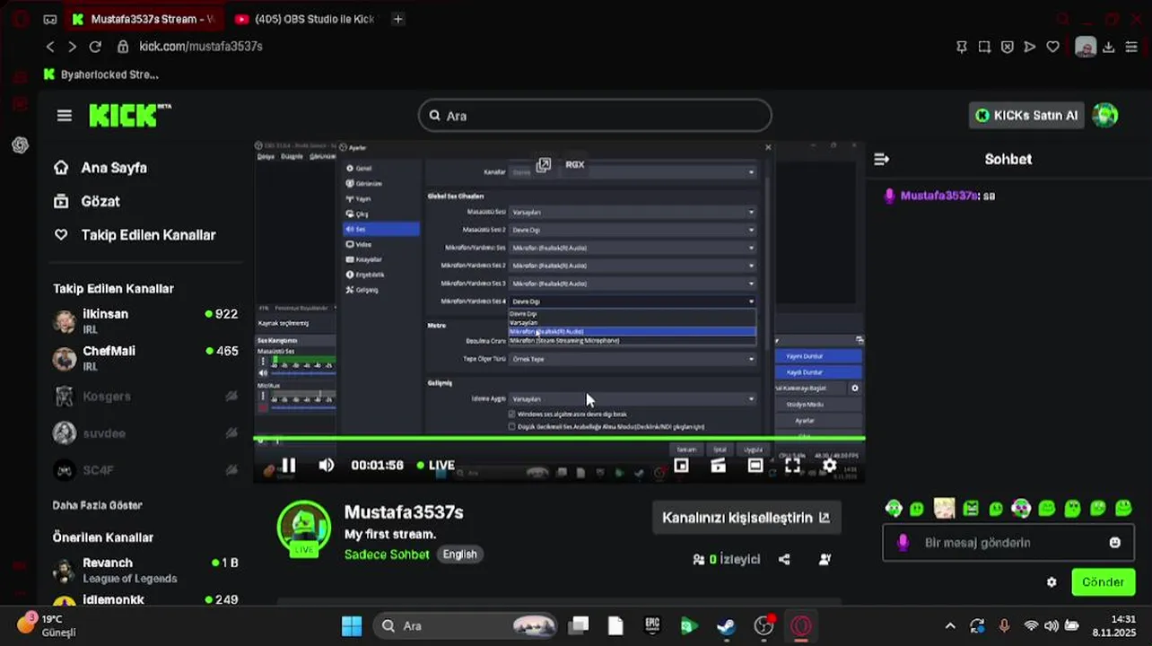Enter fullscreen on the stream player
The height and width of the screenshot is (646, 1152).
pyautogui.click(x=792, y=465)
